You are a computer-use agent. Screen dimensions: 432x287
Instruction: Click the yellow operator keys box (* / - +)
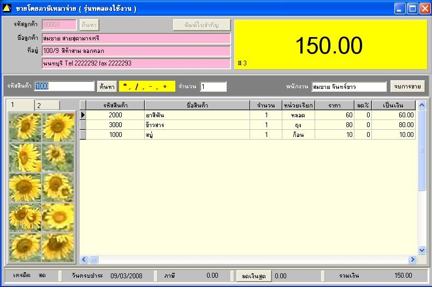pos(147,86)
